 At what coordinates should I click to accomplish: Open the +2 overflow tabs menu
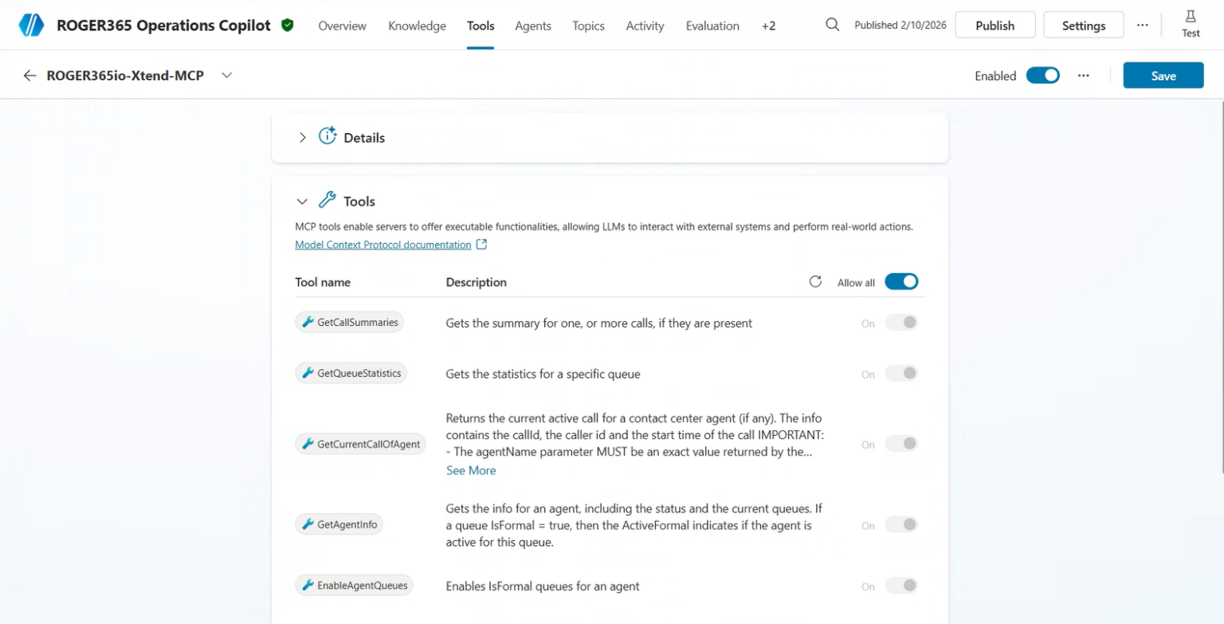click(x=768, y=26)
